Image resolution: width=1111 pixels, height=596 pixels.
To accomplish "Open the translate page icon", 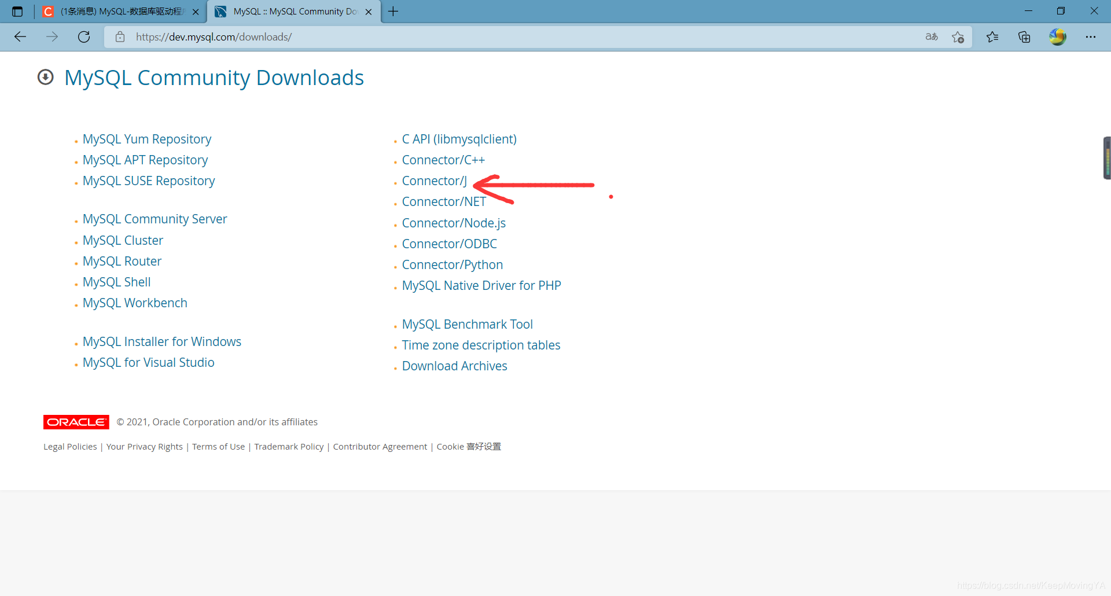I will (932, 37).
